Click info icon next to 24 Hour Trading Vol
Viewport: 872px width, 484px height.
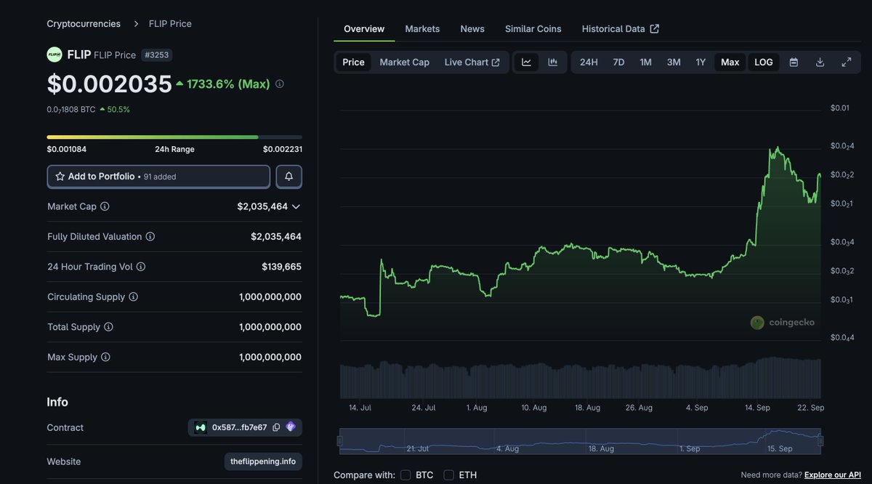[x=141, y=267]
